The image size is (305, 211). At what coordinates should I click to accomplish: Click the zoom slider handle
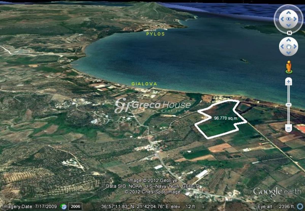[x=288, y=104]
